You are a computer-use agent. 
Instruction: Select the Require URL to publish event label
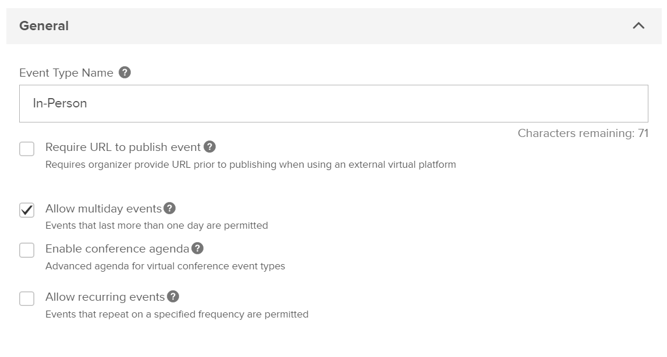point(123,147)
